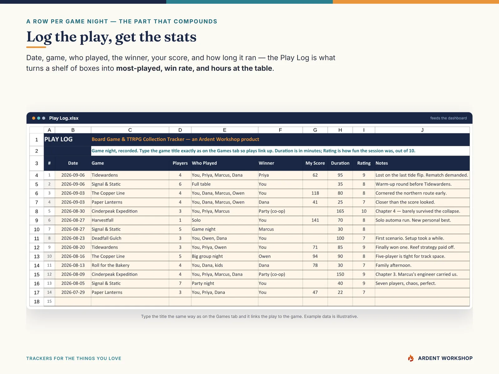
Task: Click the 'Party night' who-played cell
Action: click(225, 283)
